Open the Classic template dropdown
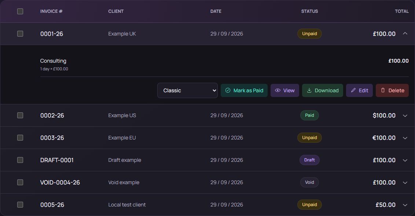This screenshot has height=216, width=415. pos(187,90)
